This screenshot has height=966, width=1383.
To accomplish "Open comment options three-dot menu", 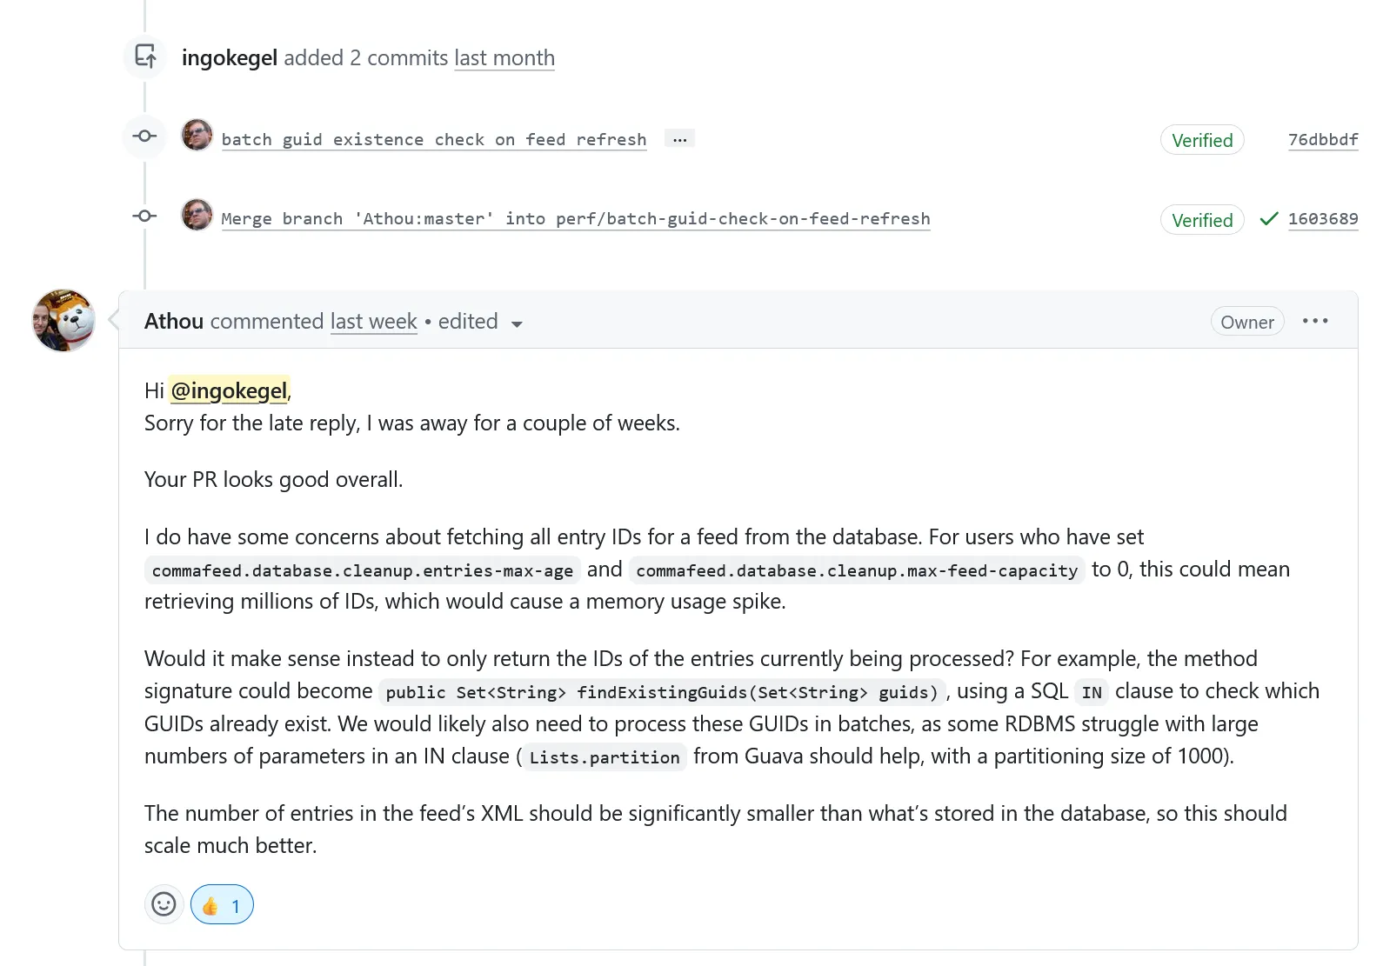I will (1315, 322).
